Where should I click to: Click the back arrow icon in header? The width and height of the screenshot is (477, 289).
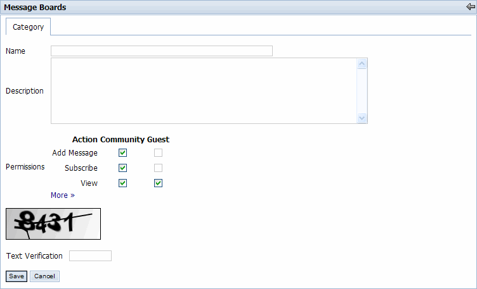click(x=470, y=7)
